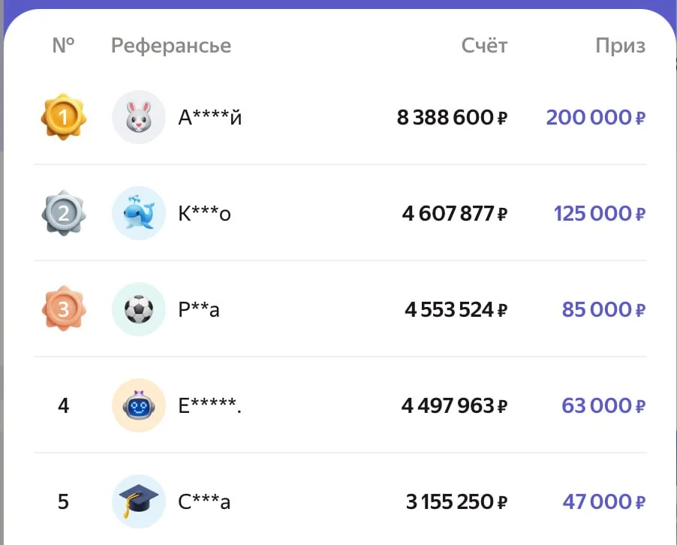
Task: Select the score 8 388 600 ₽
Action: coord(452,117)
